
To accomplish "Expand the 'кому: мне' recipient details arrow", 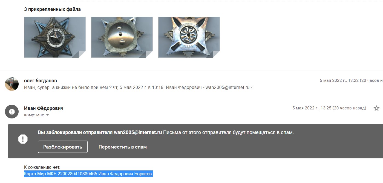I will coord(47,115).
